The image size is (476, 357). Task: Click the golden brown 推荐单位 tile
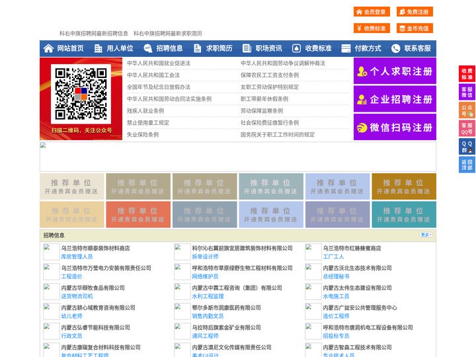(x=404, y=186)
